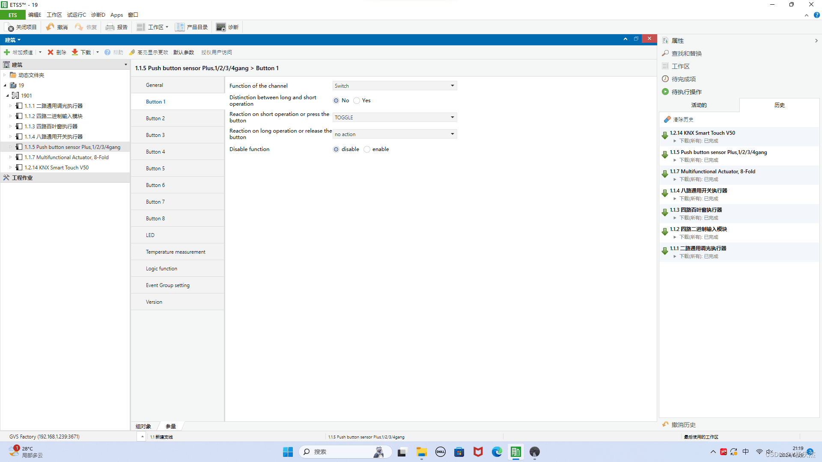Click the 删除 delete X icon

click(51, 52)
